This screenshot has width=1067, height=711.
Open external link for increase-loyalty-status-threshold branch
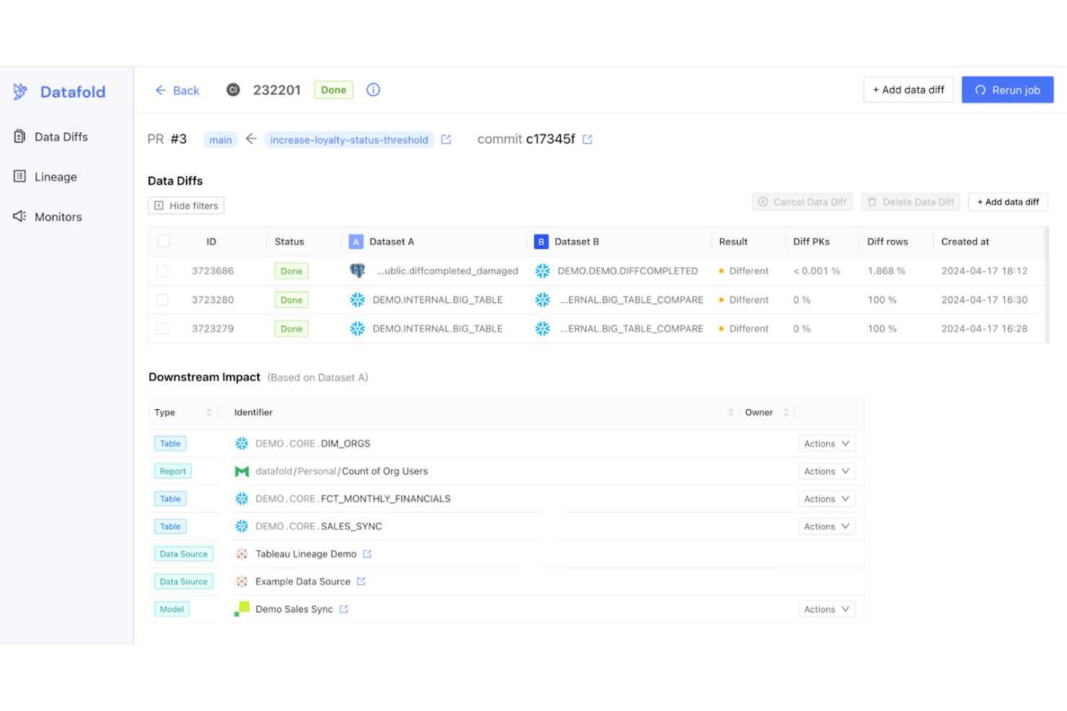[x=446, y=139]
